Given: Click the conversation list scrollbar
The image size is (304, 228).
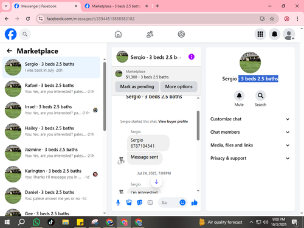Looking at the screenshot, I should [105, 97].
